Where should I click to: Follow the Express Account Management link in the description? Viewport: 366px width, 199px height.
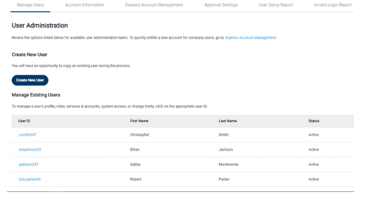point(251,38)
